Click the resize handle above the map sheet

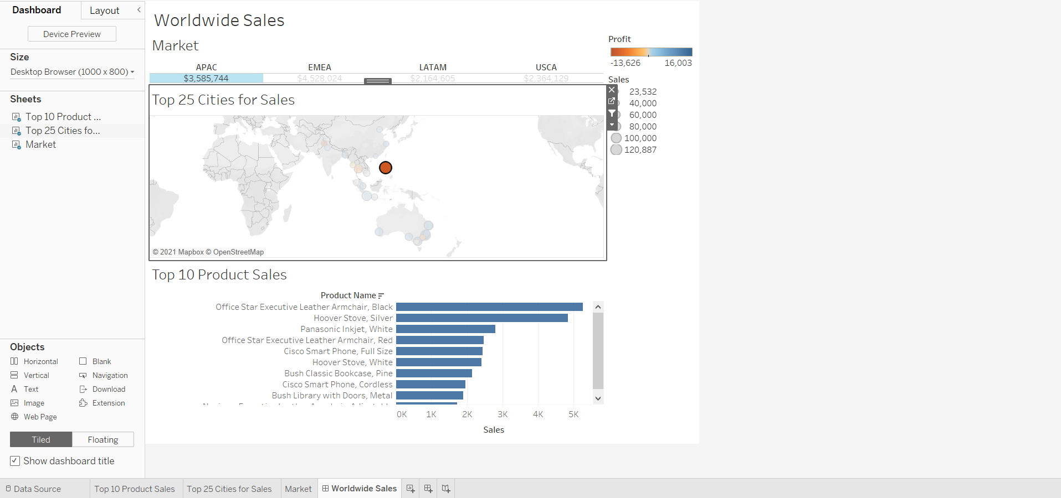click(378, 81)
